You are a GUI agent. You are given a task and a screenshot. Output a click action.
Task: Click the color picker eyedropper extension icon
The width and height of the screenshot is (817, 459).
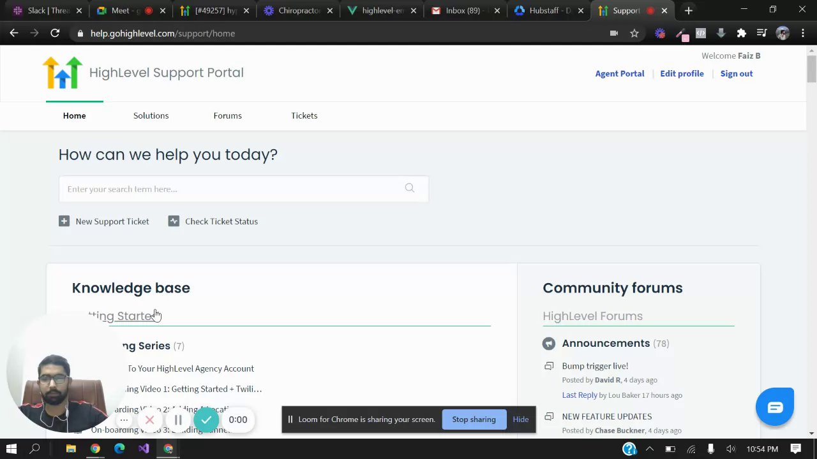coord(682,34)
